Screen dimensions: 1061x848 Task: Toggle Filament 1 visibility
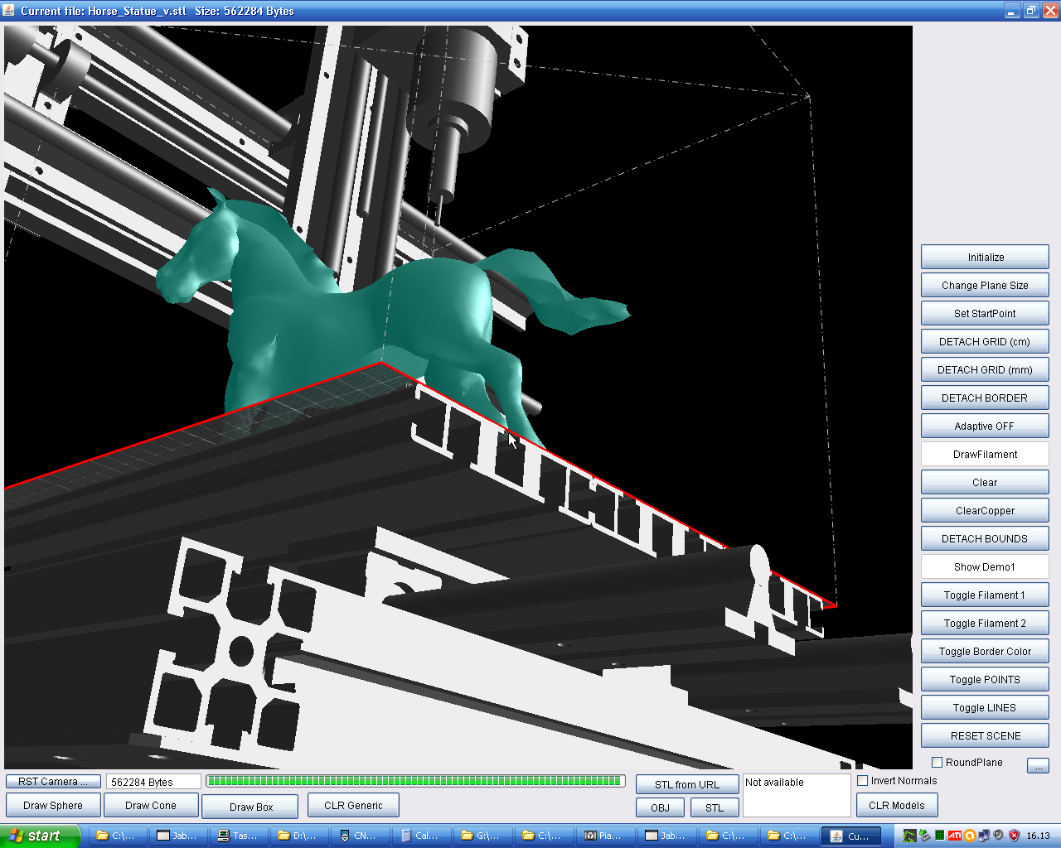[x=985, y=595]
